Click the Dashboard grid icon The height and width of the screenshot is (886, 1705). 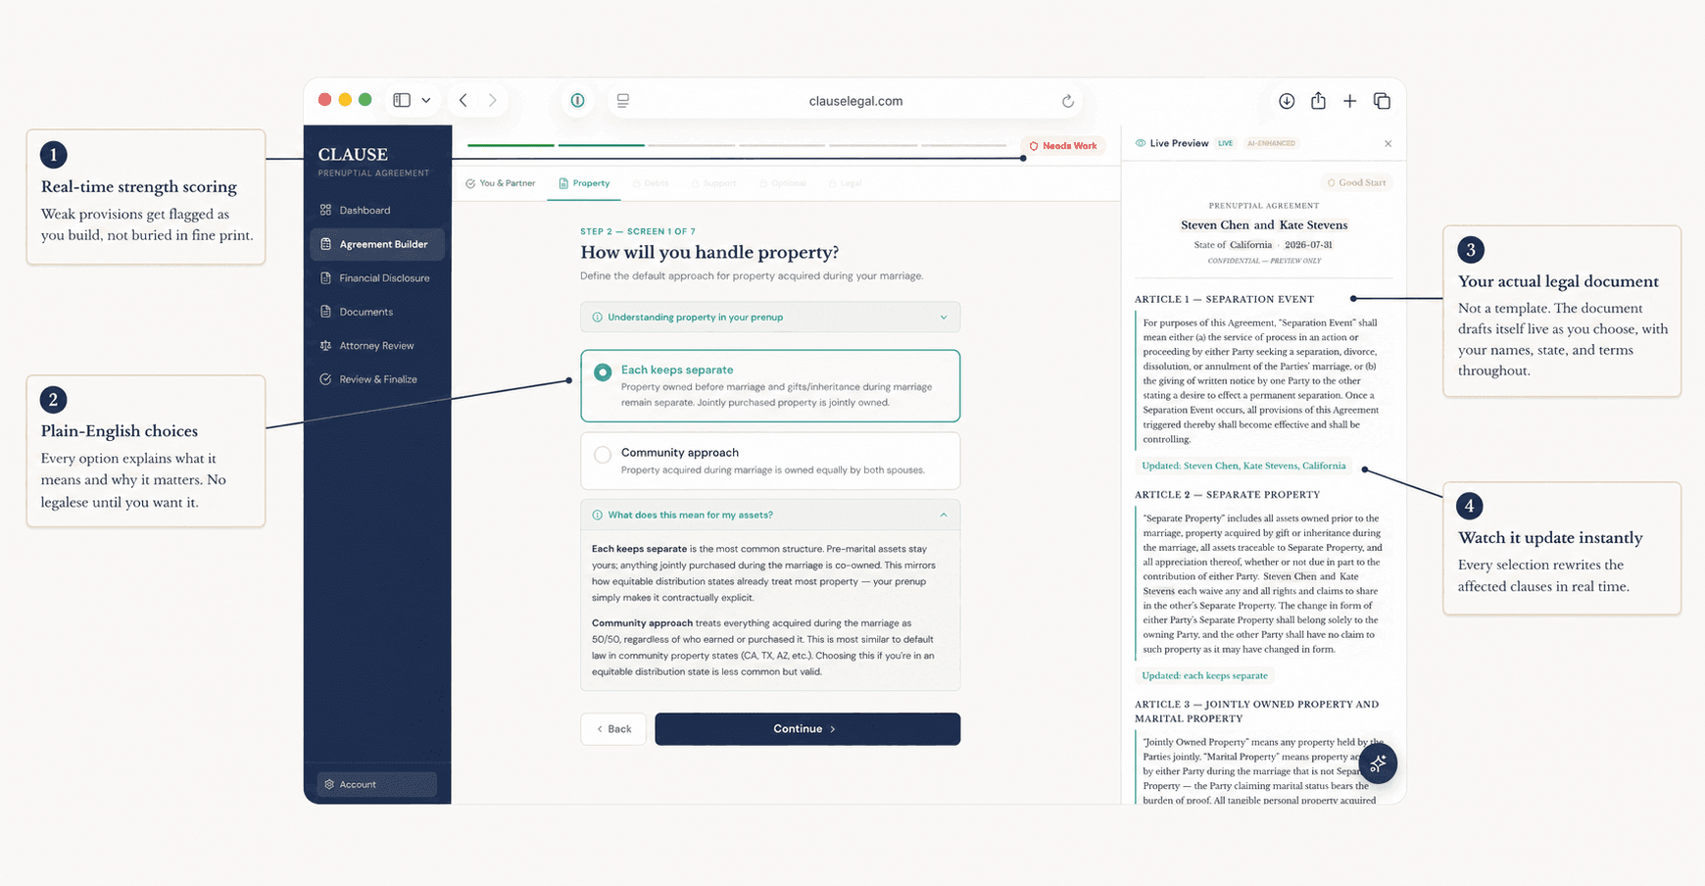click(x=325, y=210)
